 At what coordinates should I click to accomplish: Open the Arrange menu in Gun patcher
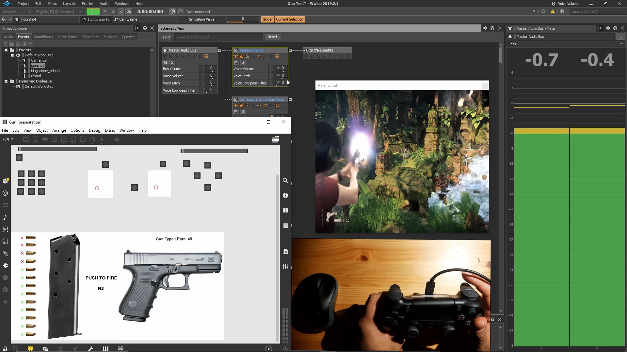click(59, 130)
